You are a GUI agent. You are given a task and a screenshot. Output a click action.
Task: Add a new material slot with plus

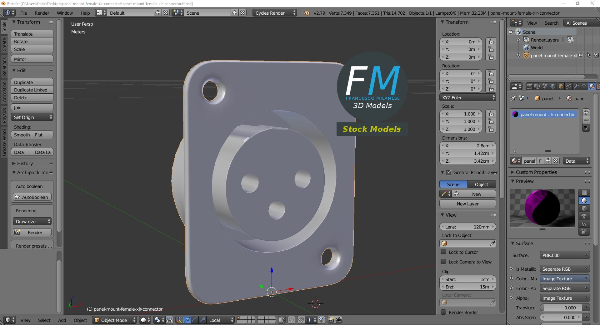[x=586, y=112]
